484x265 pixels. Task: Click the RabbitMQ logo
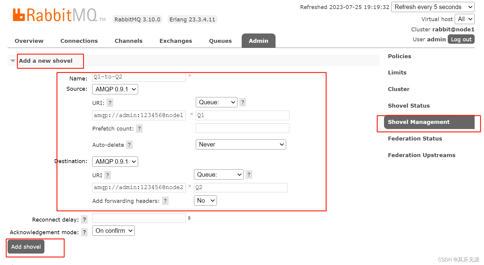59,15
